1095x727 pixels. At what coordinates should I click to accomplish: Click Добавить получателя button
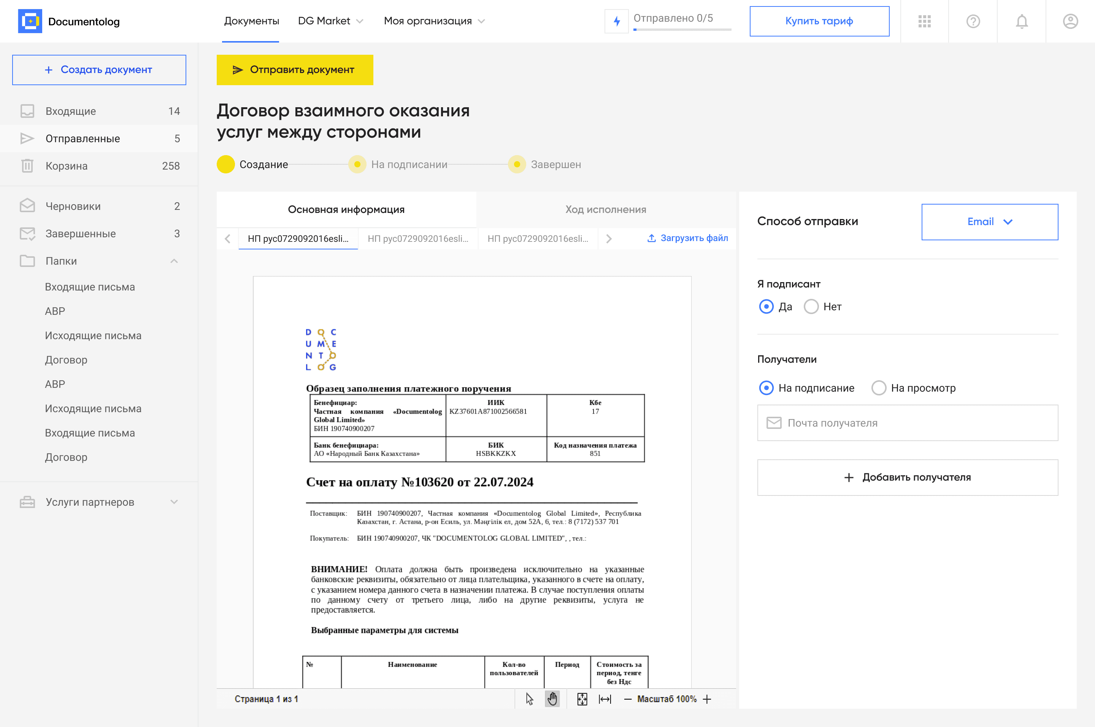pos(907,477)
